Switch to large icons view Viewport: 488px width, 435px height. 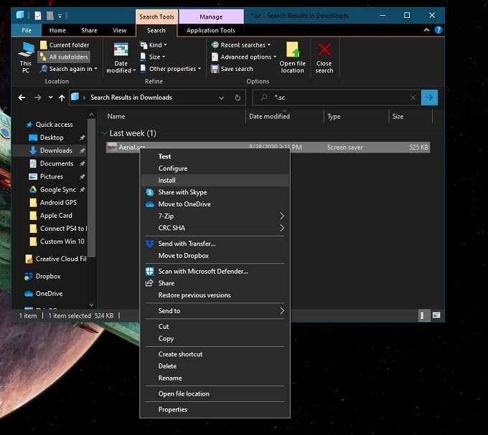click(x=436, y=316)
